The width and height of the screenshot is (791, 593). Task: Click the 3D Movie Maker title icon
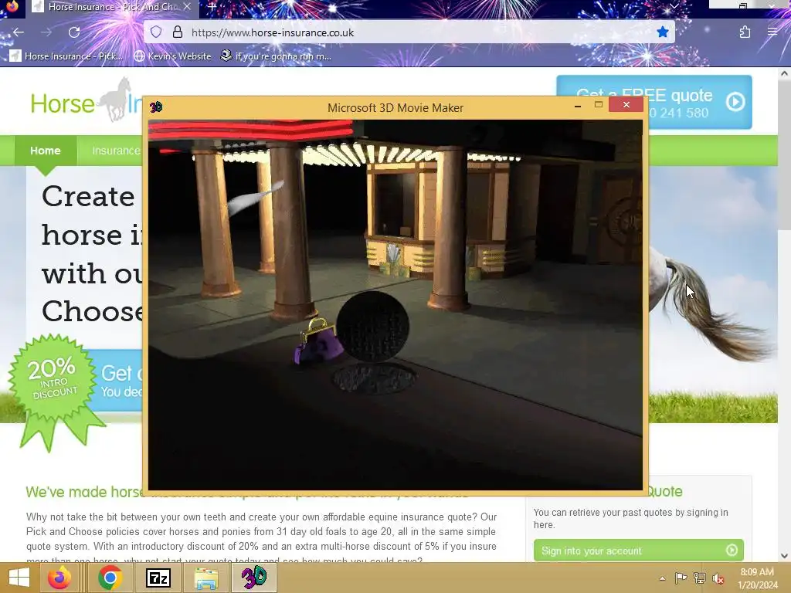[156, 107]
